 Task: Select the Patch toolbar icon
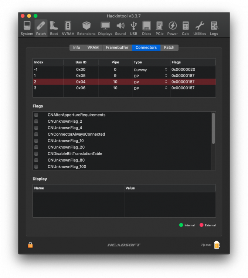41,28
